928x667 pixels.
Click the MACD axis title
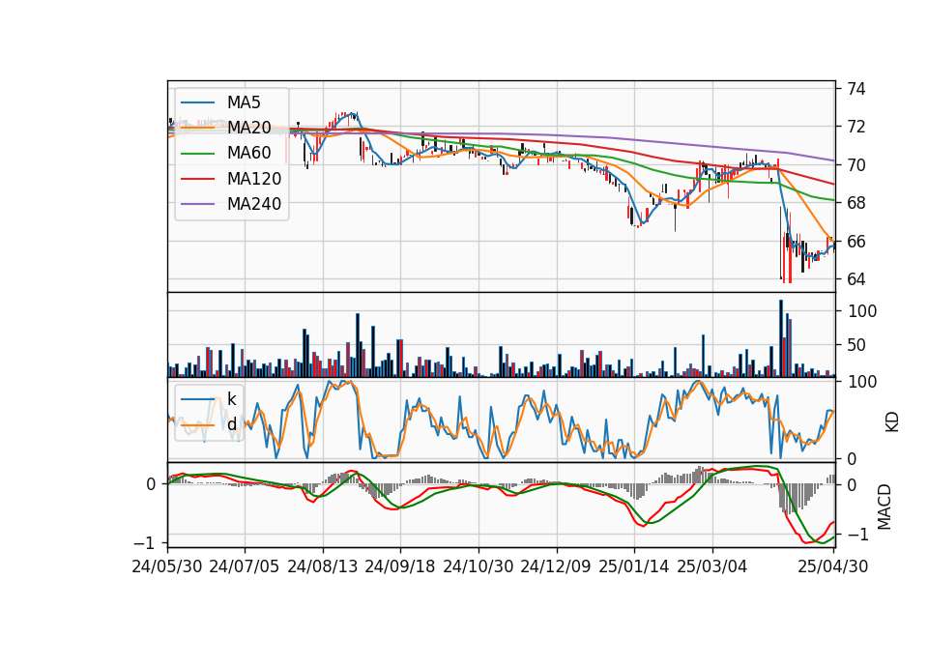(x=884, y=507)
